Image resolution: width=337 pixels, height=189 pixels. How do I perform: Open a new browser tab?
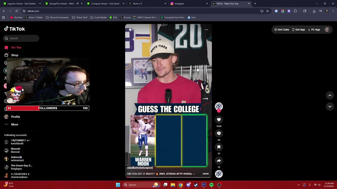(255, 4)
